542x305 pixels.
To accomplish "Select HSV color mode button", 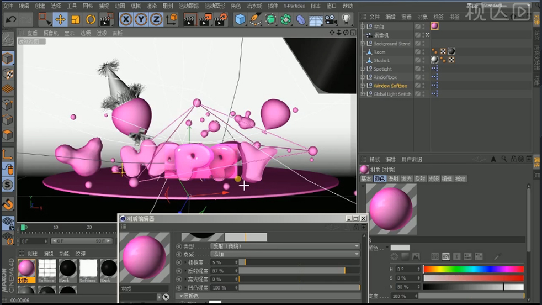I will 445,256.
